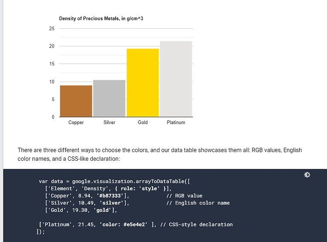This screenshot has width=327, height=242.
Task: Click the gray Silver bar
Action: click(x=109, y=98)
